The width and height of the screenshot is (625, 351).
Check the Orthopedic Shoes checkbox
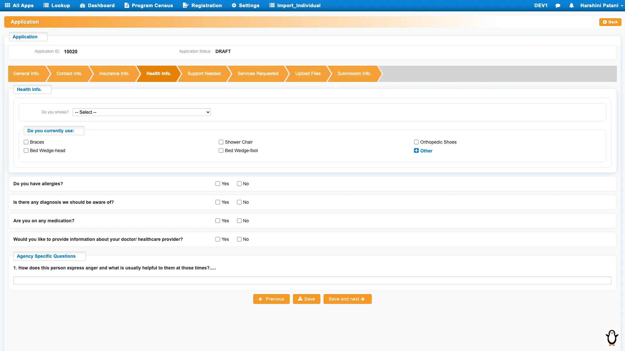416,142
